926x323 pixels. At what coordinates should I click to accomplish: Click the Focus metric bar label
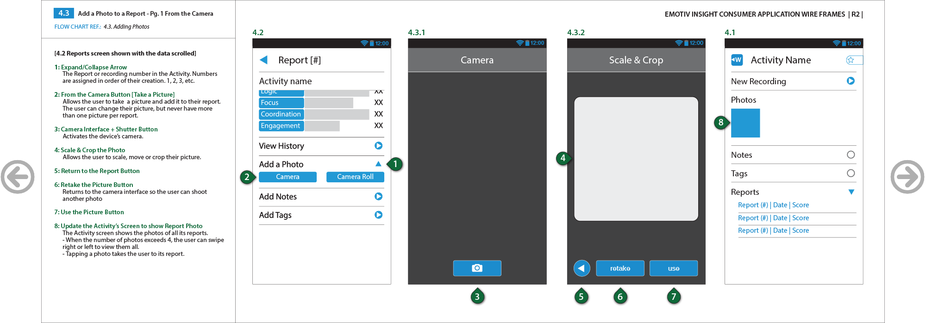[x=282, y=103]
